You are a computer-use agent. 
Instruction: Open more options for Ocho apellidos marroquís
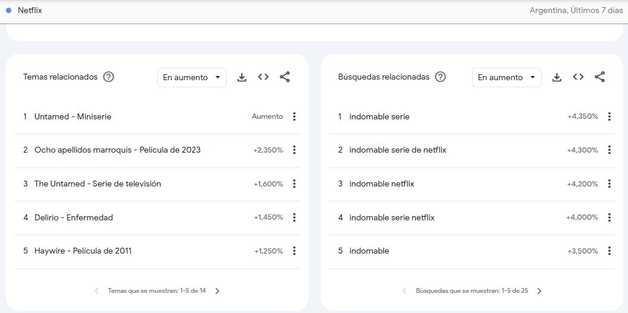[295, 150]
